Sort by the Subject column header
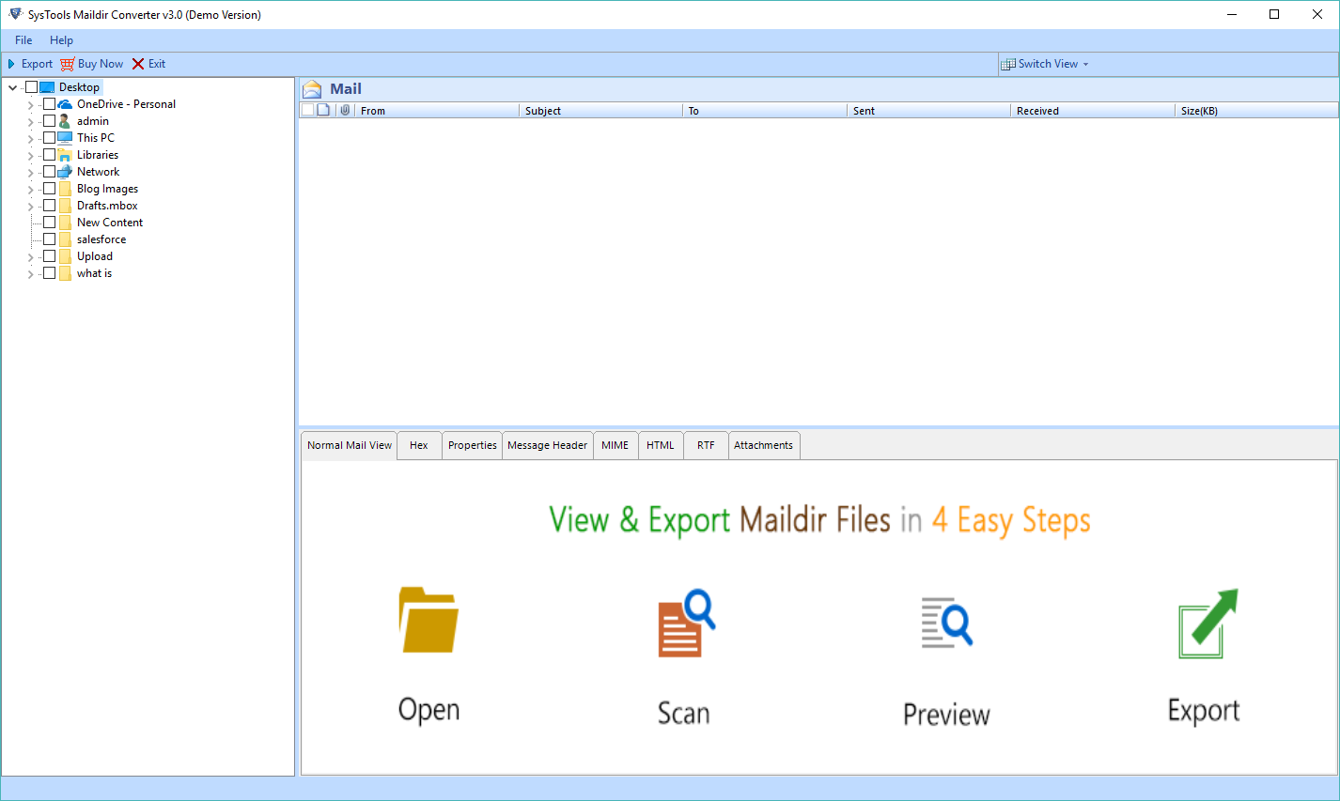This screenshot has height=801, width=1340. 600,111
